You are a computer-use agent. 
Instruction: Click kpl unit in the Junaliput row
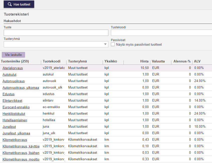click(107, 127)
